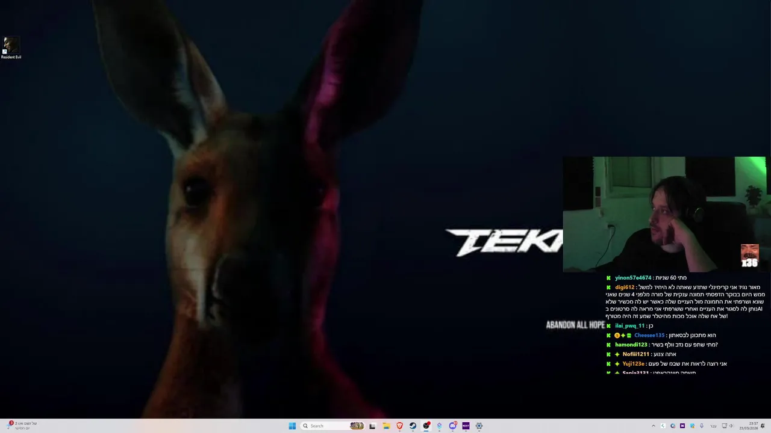Screen dimensions: 771x433
Task: Open the purple N tray icon
Action: click(x=682, y=426)
